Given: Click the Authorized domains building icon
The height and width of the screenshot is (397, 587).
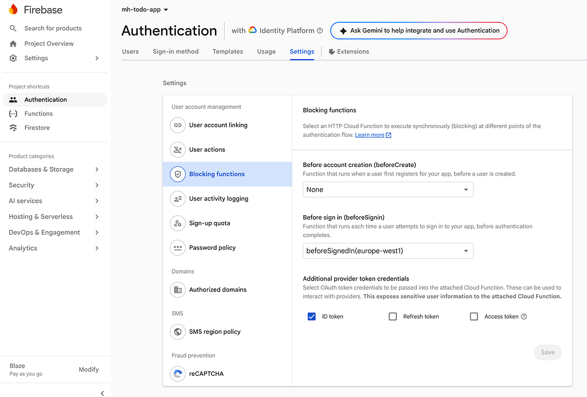Looking at the screenshot, I should (x=178, y=290).
